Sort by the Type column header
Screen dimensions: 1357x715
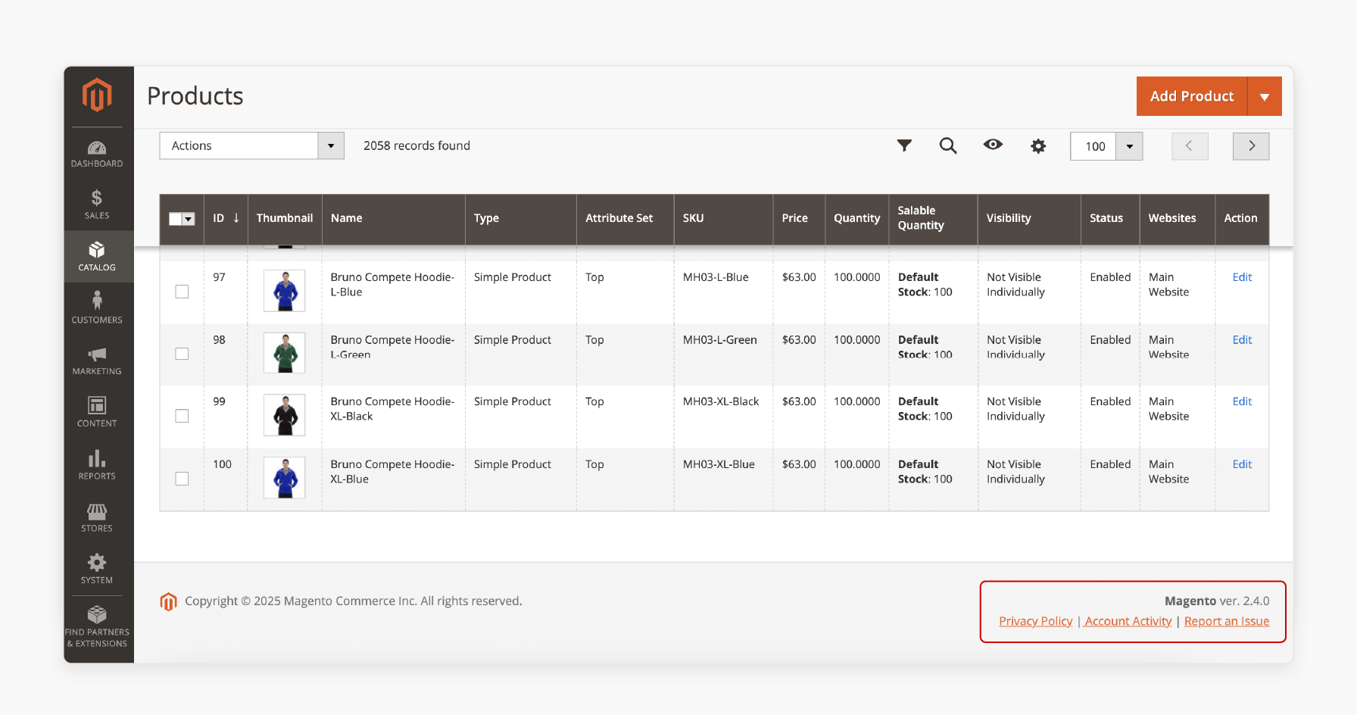point(521,218)
